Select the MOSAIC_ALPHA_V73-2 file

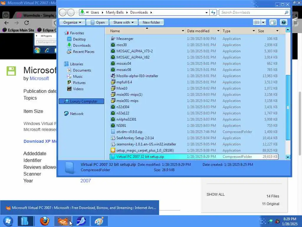click(134, 51)
